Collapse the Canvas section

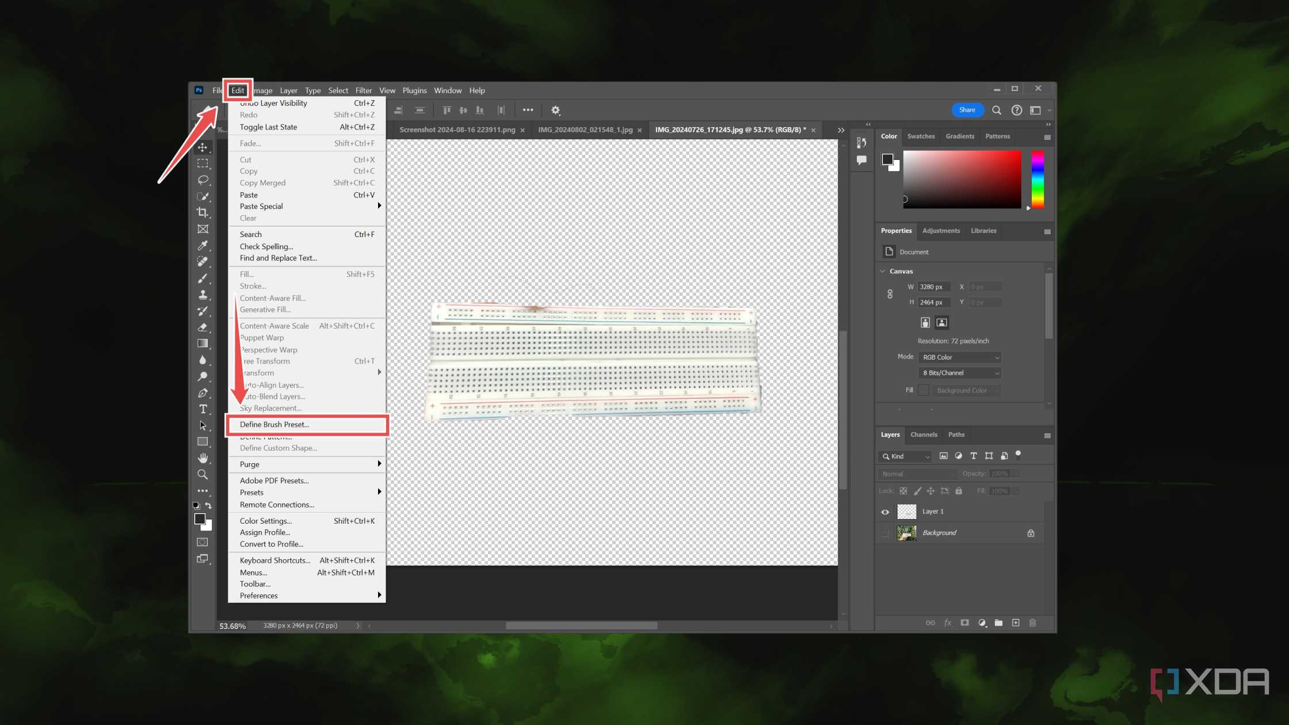(x=883, y=271)
